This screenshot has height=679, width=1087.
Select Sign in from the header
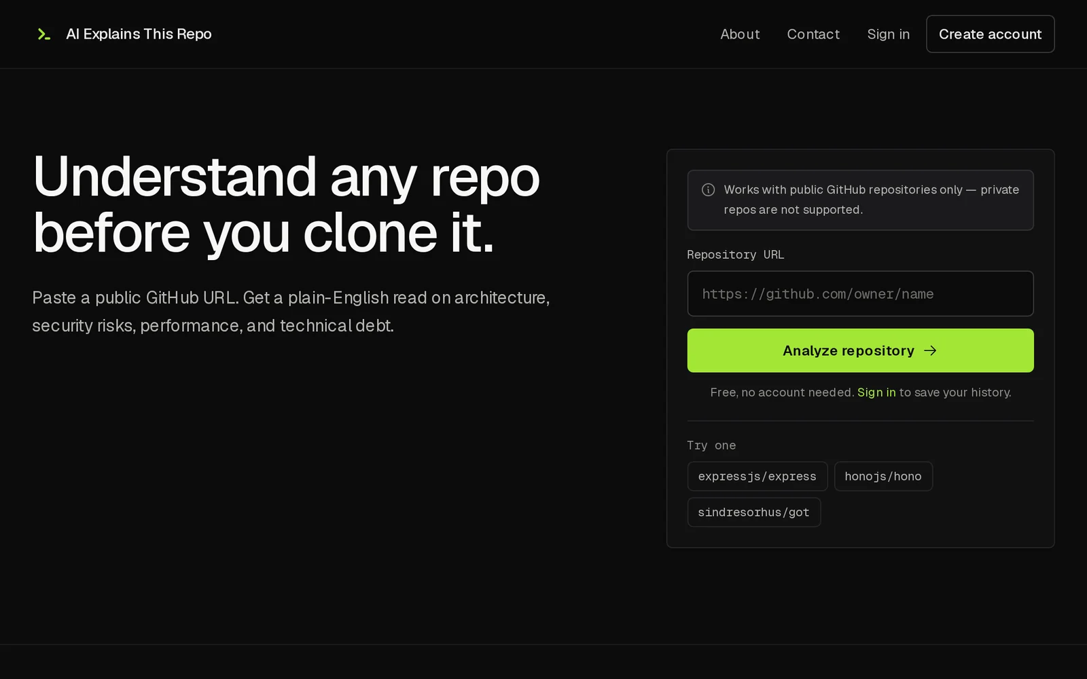[888, 34]
